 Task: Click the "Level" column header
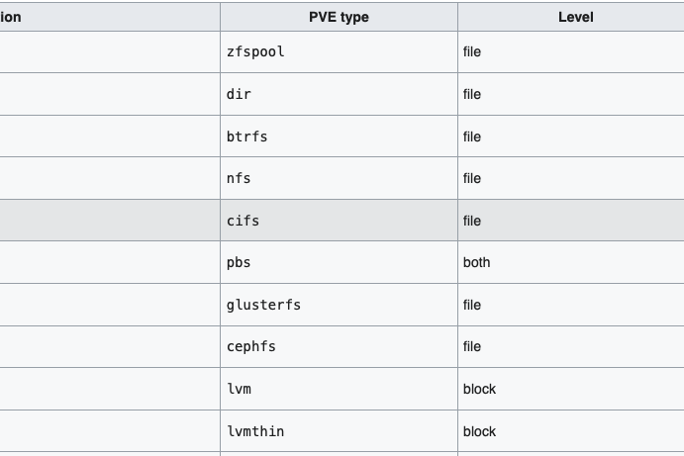(575, 17)
